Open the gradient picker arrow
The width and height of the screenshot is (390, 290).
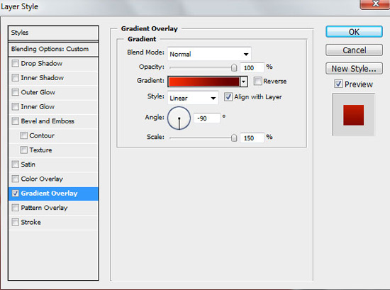click(244, 82)
